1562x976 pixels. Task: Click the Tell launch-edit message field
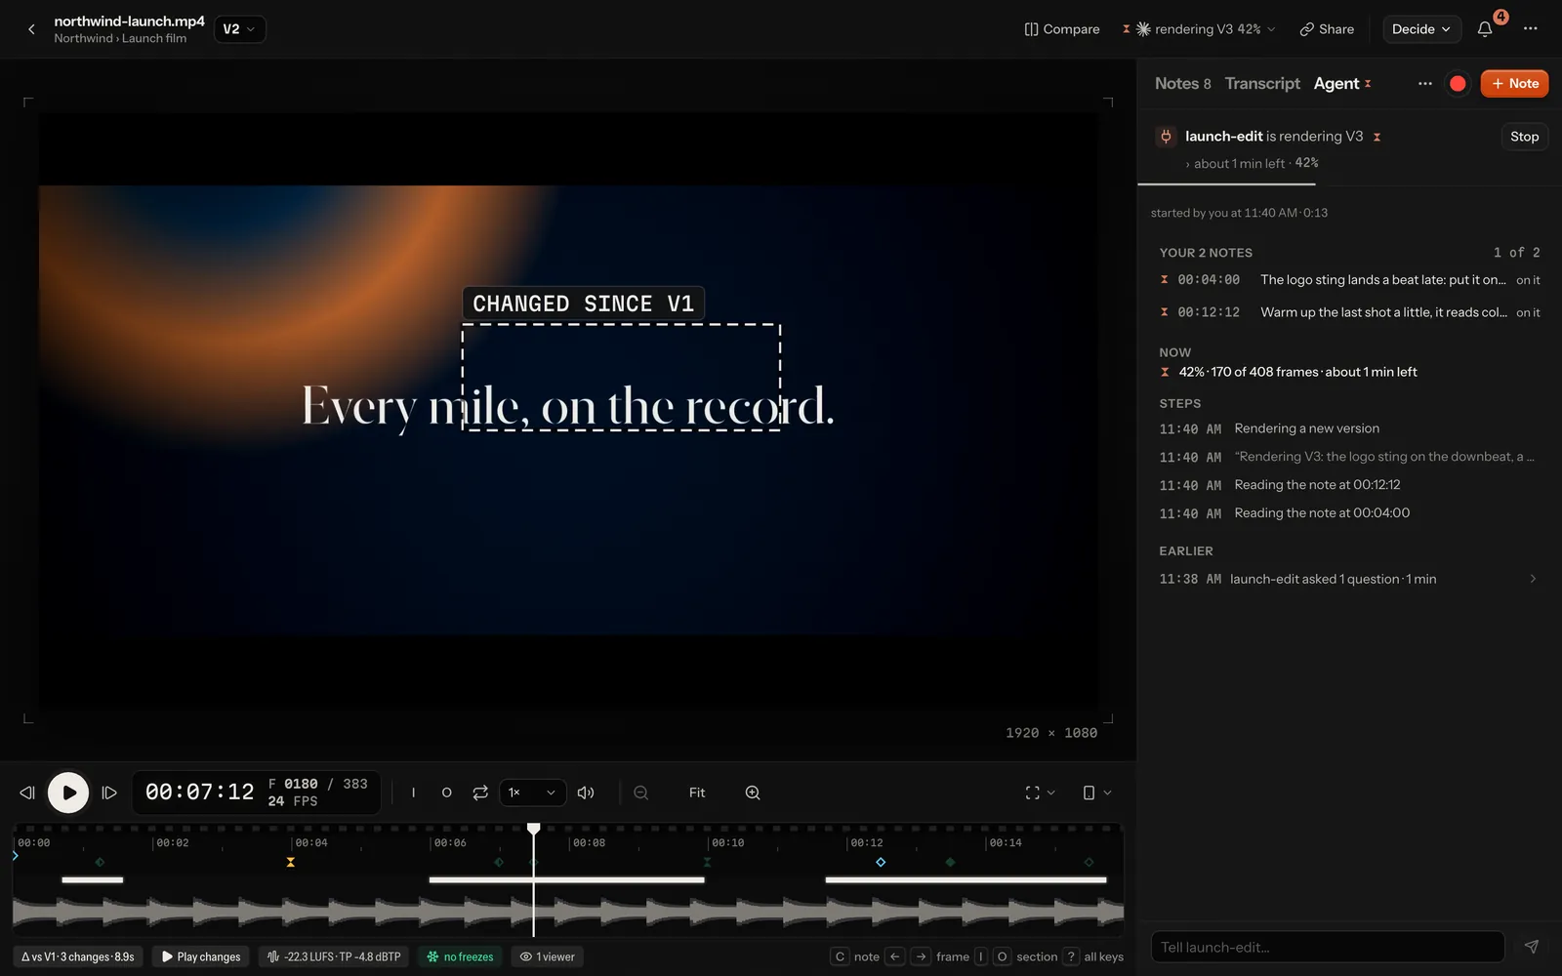click(x=1328, y=947)
